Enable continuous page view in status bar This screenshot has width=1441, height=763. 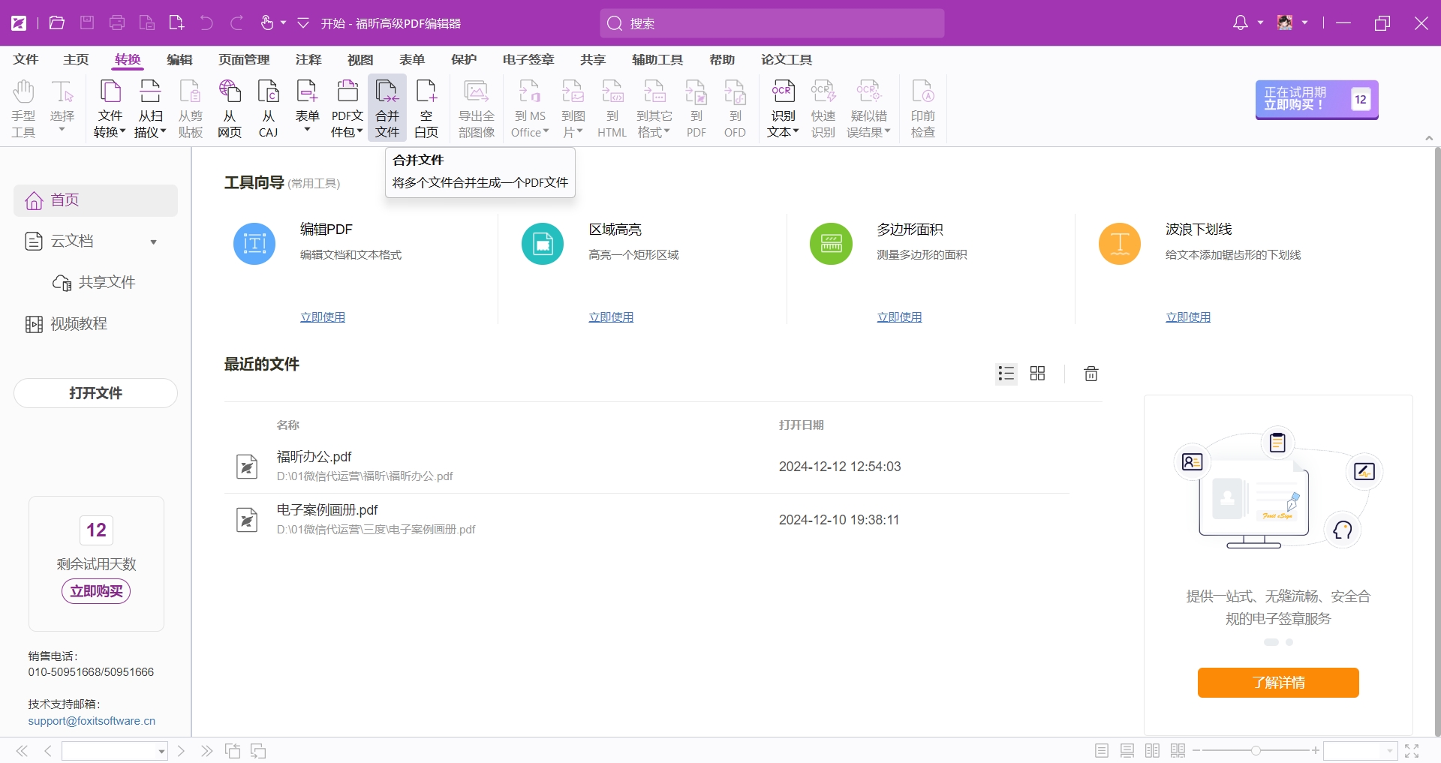pos(1127,751)
